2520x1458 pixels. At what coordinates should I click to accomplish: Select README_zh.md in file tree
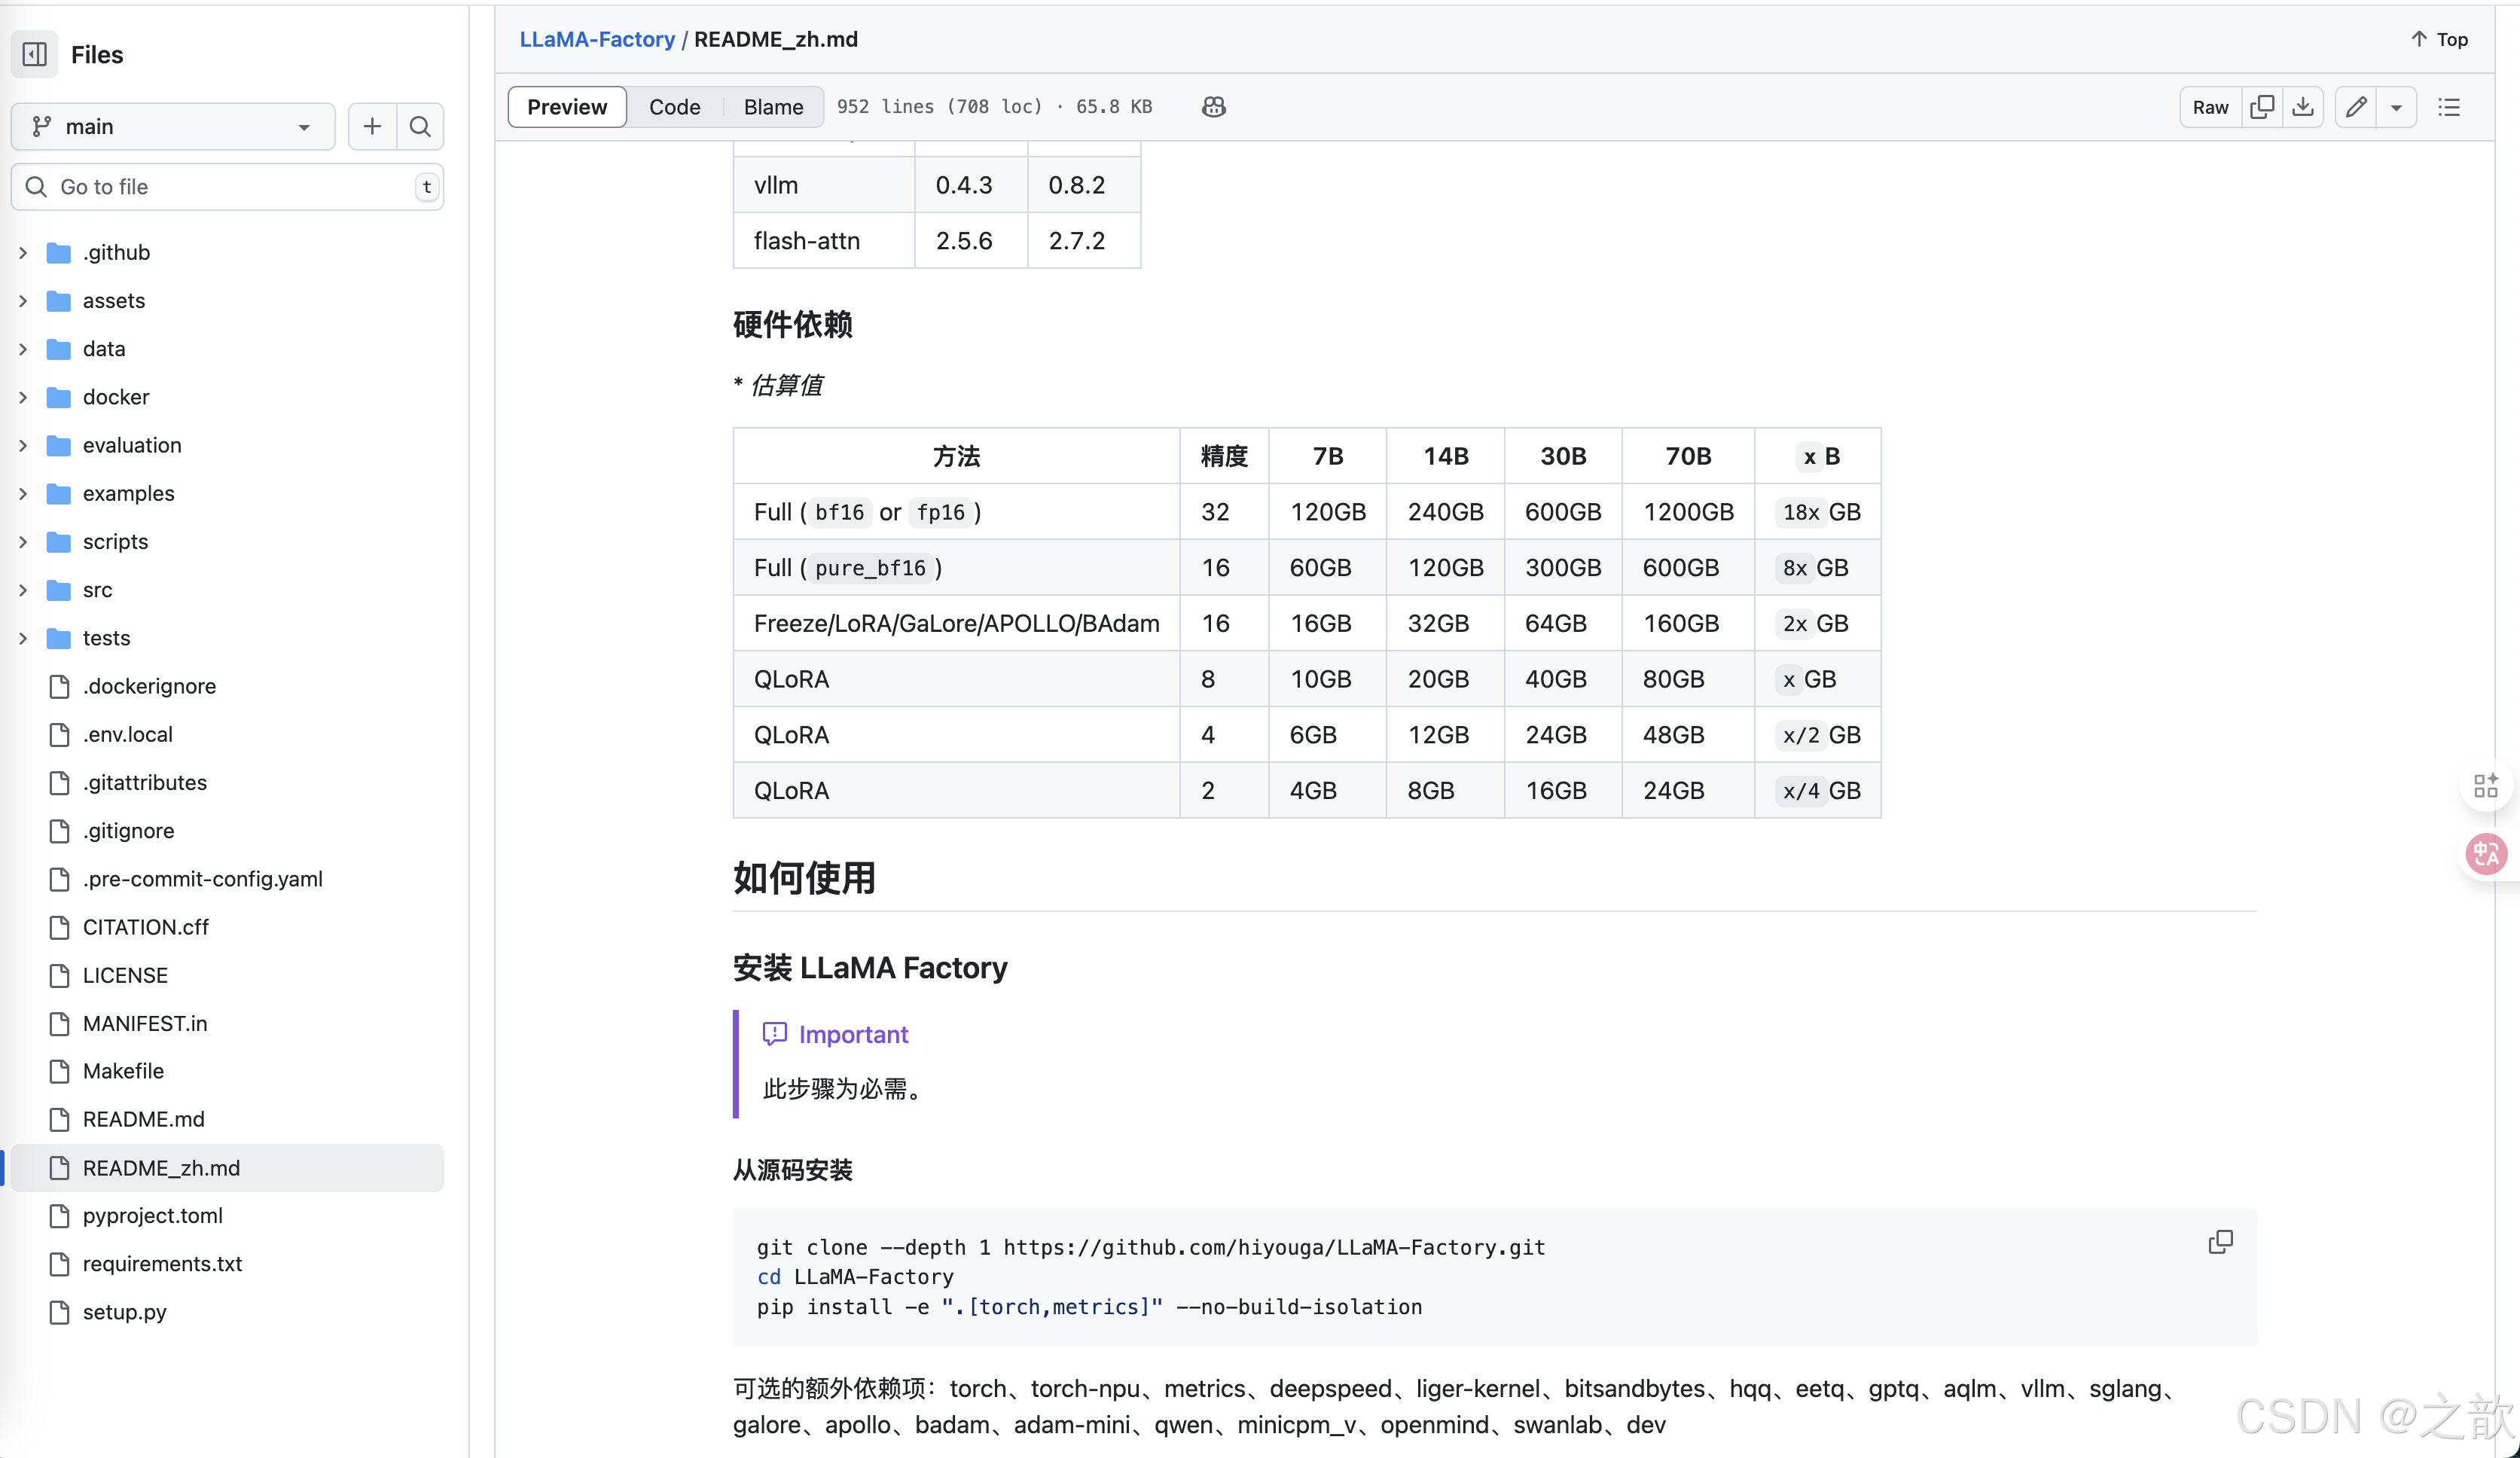point(227,1168)
